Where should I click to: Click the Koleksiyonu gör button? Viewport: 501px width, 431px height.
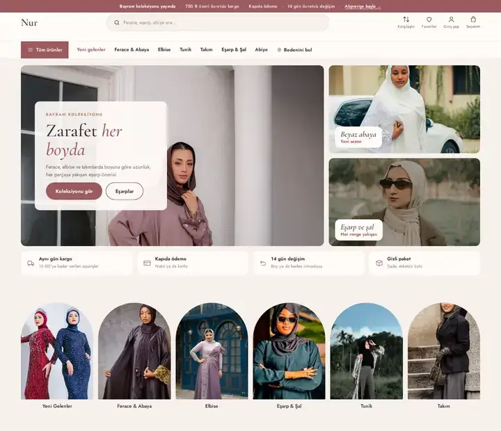pos(74,191)
